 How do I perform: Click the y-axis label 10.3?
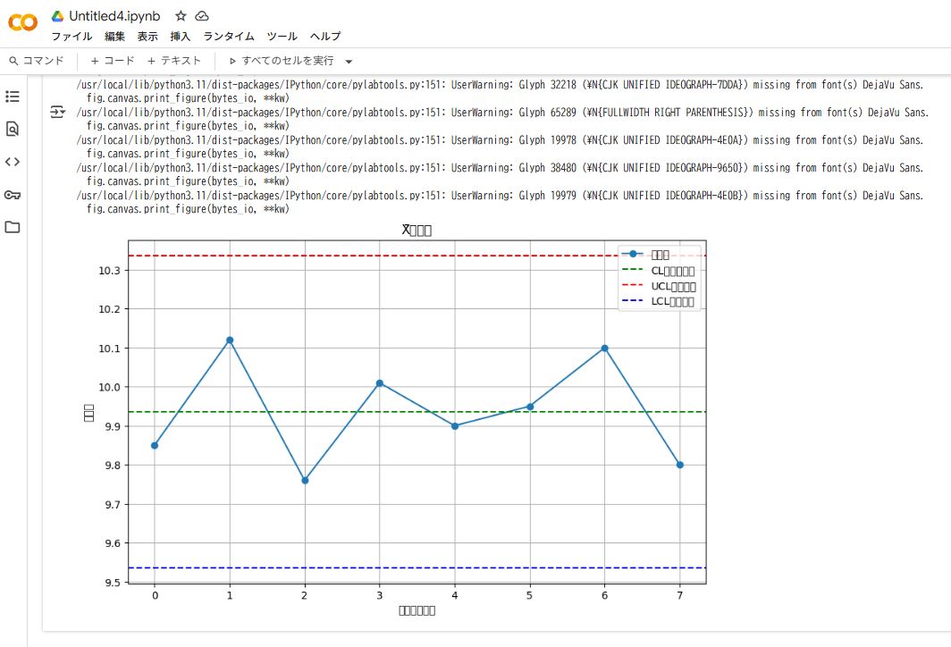110,271
